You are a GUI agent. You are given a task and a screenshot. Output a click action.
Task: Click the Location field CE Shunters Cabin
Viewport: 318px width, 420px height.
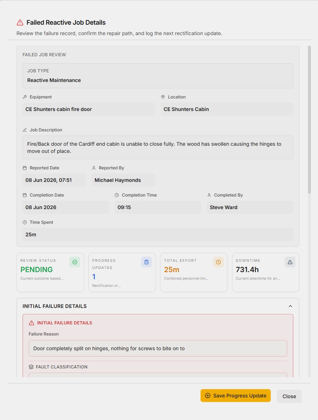tap(227, 109)
